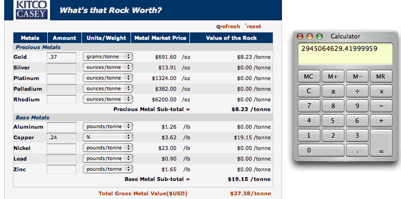Viewport: 401px width, 199px height.
Task: Open the Copper units dropdown
Action: (x=108, y=137)
